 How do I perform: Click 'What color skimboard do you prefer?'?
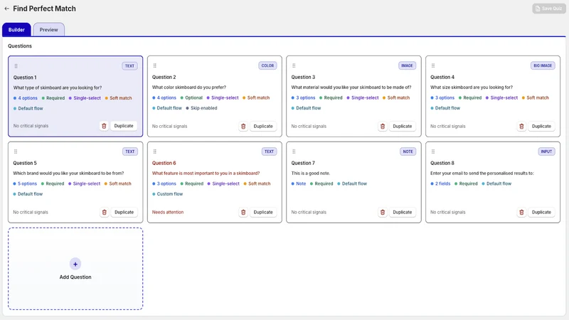(x=188, y=87)
